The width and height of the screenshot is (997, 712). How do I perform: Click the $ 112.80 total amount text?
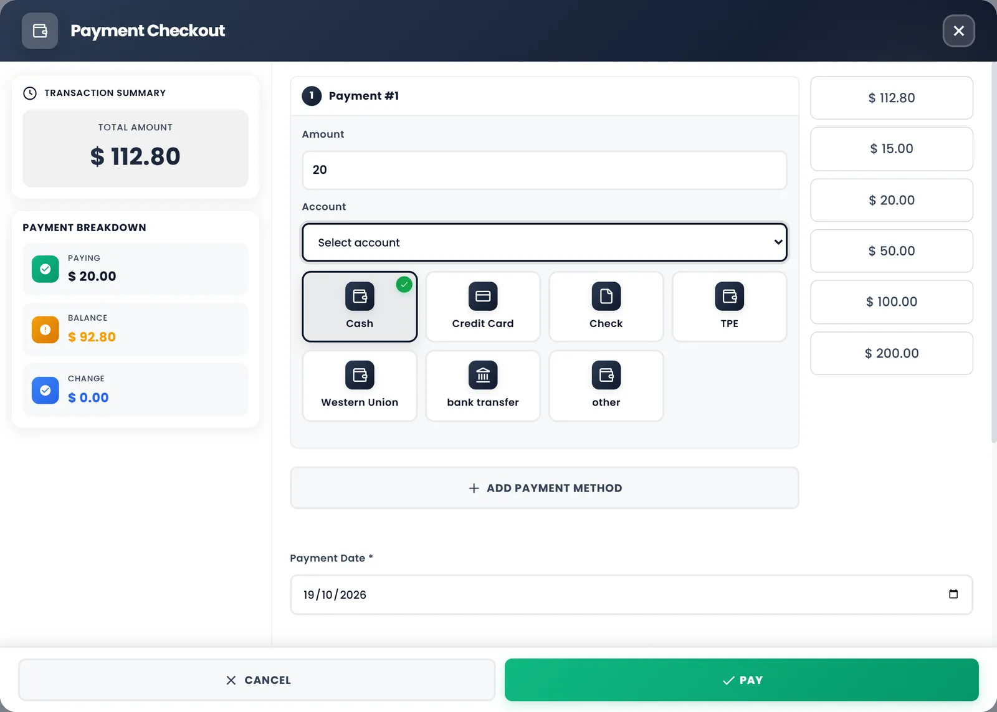coord(135,156)
